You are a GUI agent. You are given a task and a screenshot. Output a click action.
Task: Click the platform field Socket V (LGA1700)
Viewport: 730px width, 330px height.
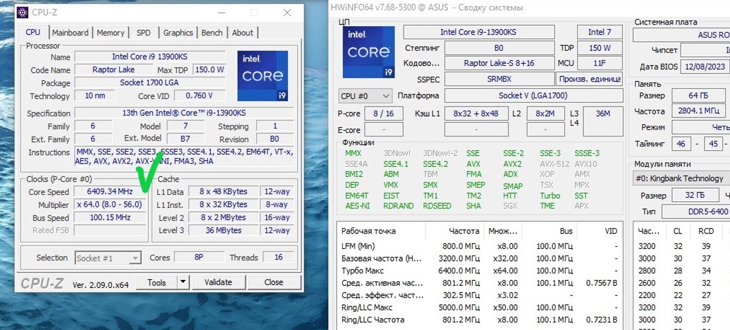pos(533,95)
